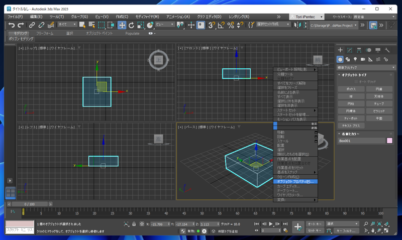This screenshot has width=402, height=240.
Task: Open the ワークスペース 既定値 dropdown
Action: [374, 17]
